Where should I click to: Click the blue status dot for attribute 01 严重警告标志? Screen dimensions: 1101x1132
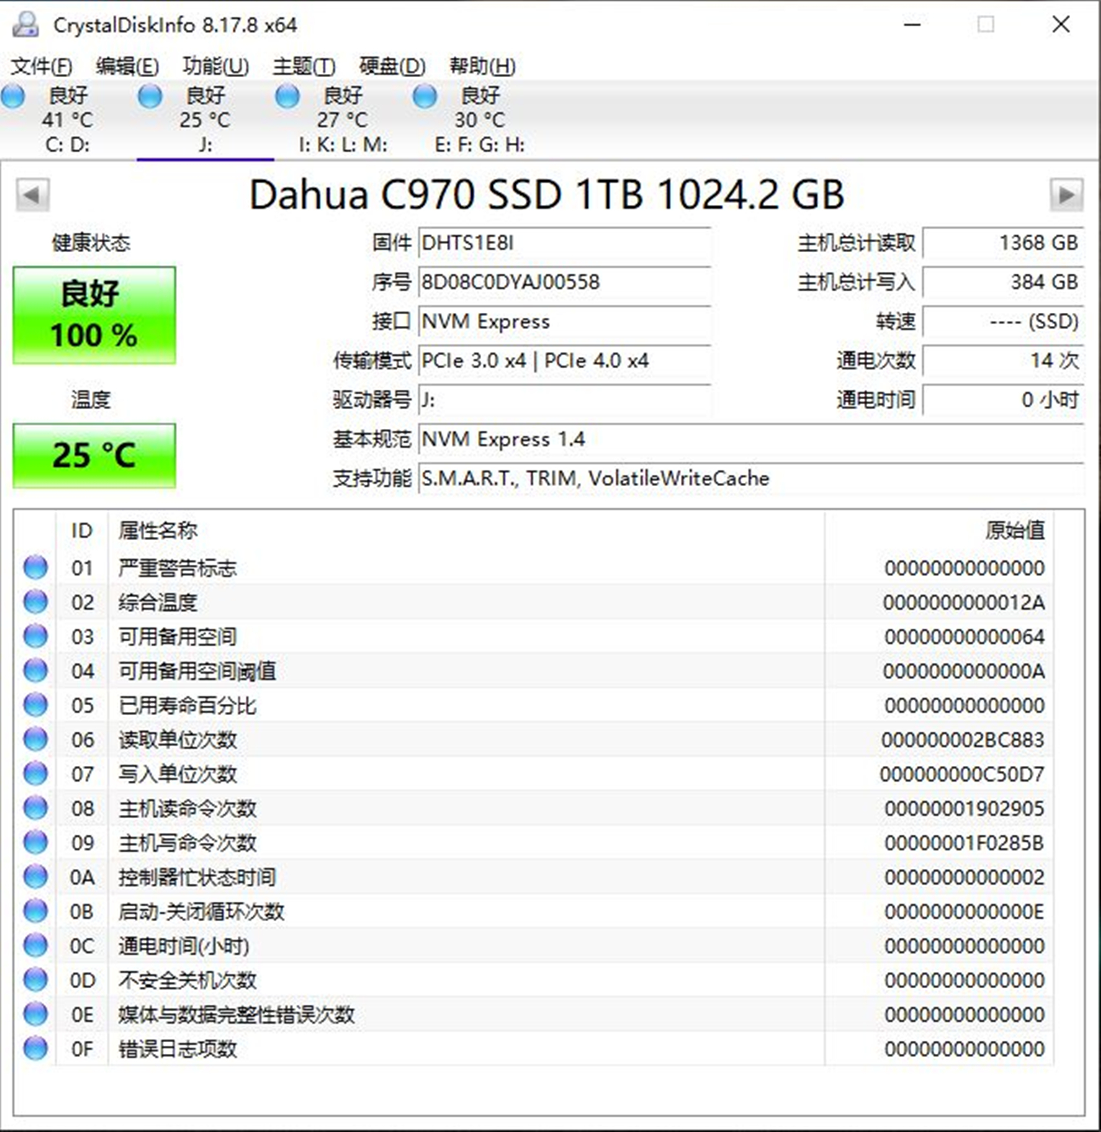point(35,568)
